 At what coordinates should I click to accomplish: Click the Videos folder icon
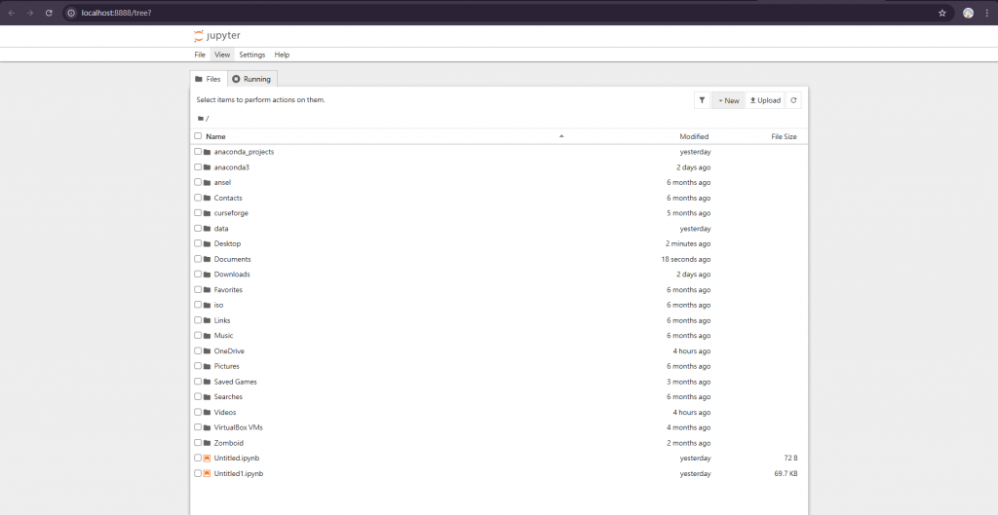click(207, 412)
